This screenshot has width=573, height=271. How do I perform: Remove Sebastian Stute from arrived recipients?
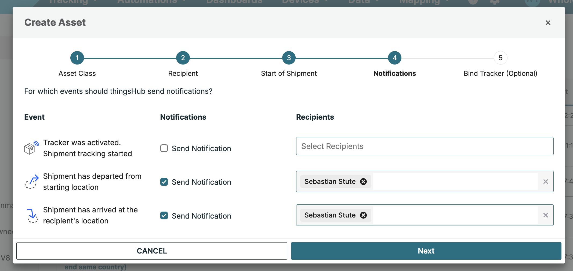363,215
